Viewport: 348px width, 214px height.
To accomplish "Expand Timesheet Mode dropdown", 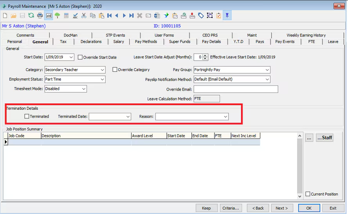I will [x=84, y=89].
